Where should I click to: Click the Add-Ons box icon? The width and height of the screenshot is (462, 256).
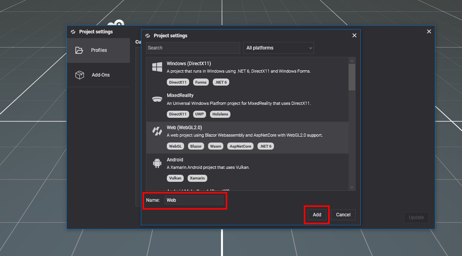pos(80,75)
